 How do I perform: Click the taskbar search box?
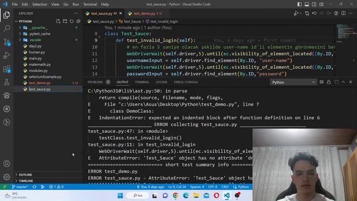(138, 195)
